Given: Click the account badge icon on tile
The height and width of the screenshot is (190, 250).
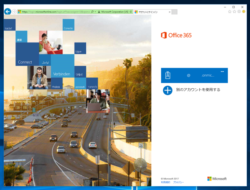Looking at the screenshot, I should click(x=167, y=75).
